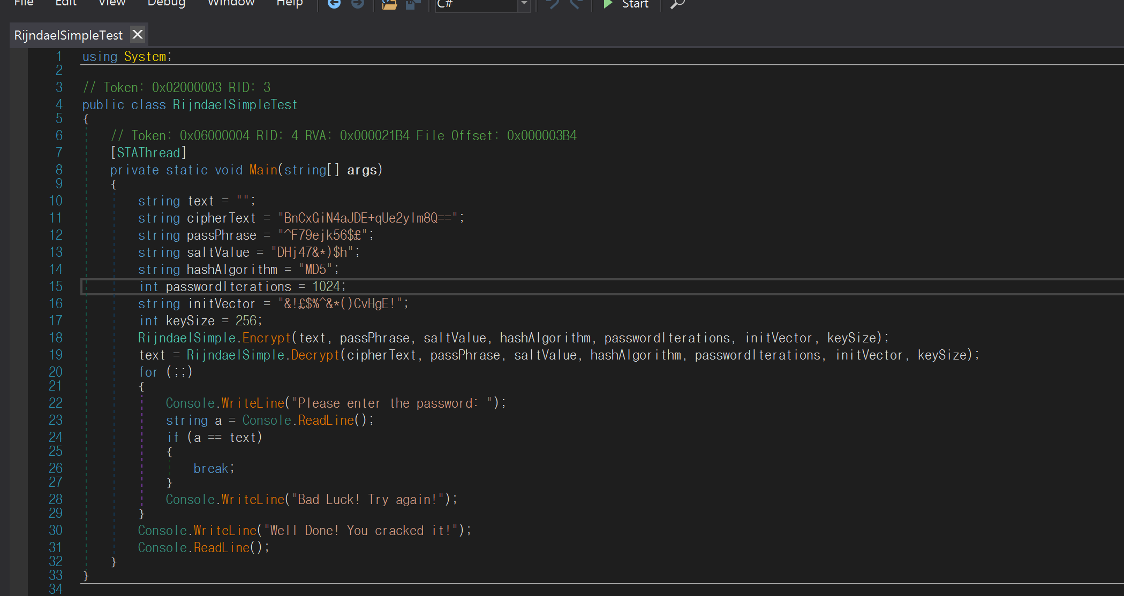Open the Window menu
This screenshot has height=596, width=1124.
point(231,3)
